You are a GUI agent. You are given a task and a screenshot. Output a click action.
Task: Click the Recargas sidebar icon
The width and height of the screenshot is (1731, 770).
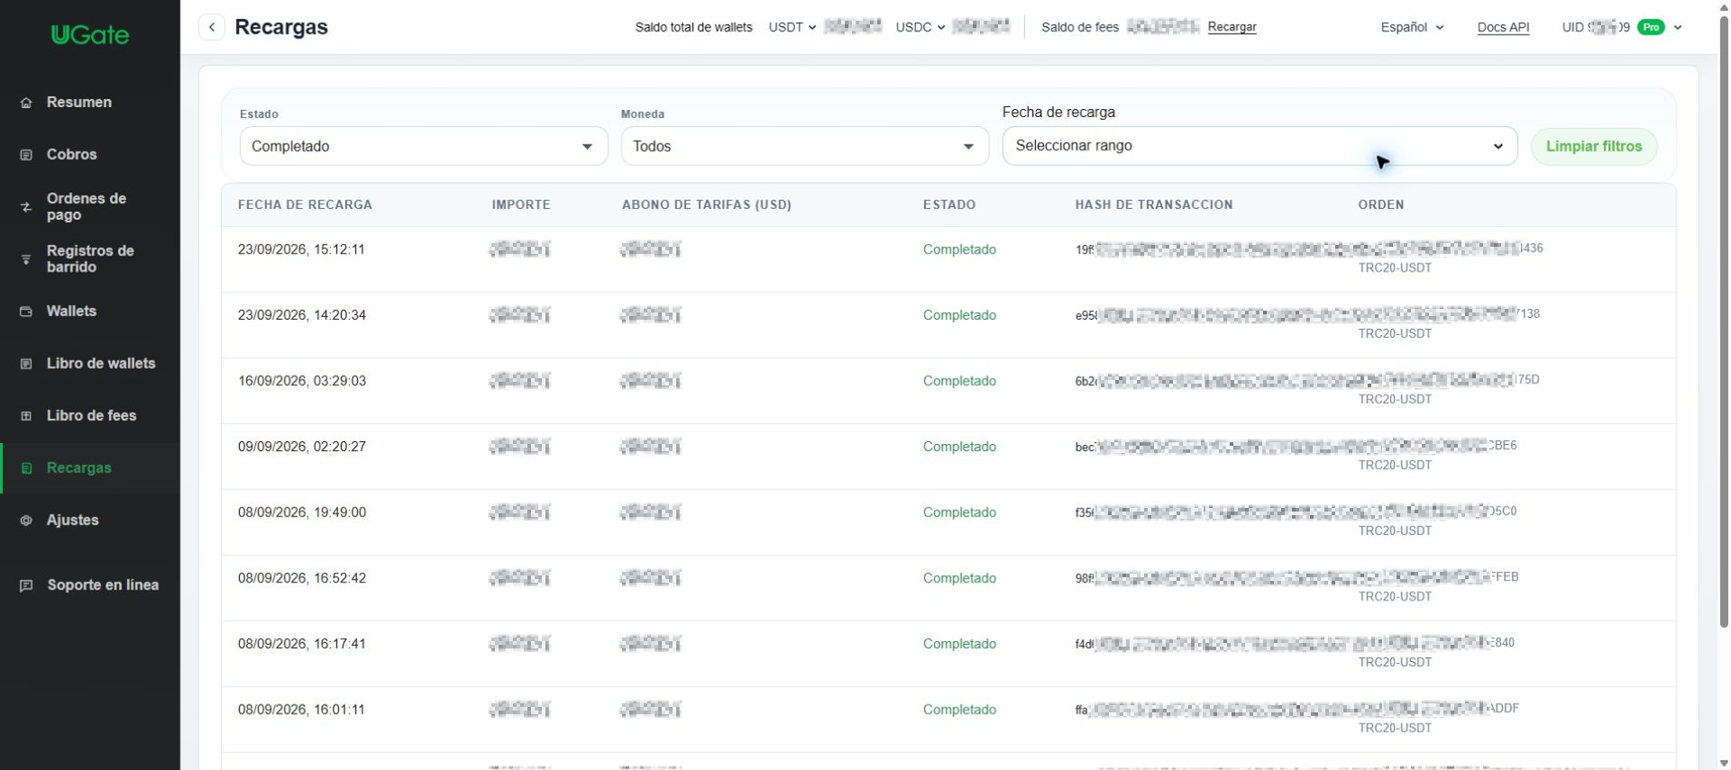tap(26, 468)
